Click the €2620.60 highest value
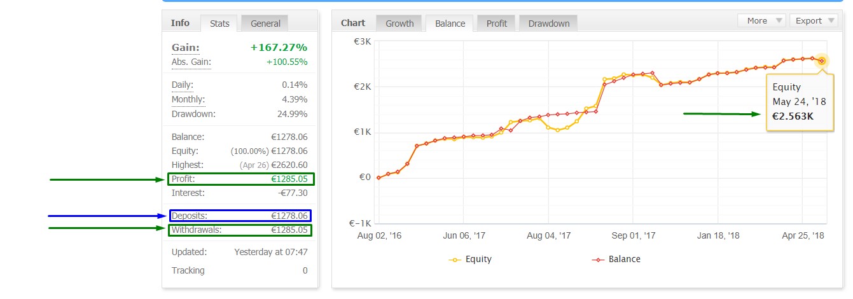Viewport: 853px width, 299px height. (x=289, y=165)
